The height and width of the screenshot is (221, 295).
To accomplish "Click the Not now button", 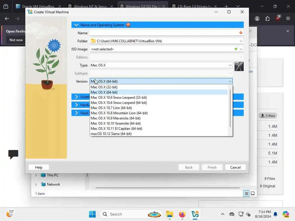I will [x=16, y=40].
